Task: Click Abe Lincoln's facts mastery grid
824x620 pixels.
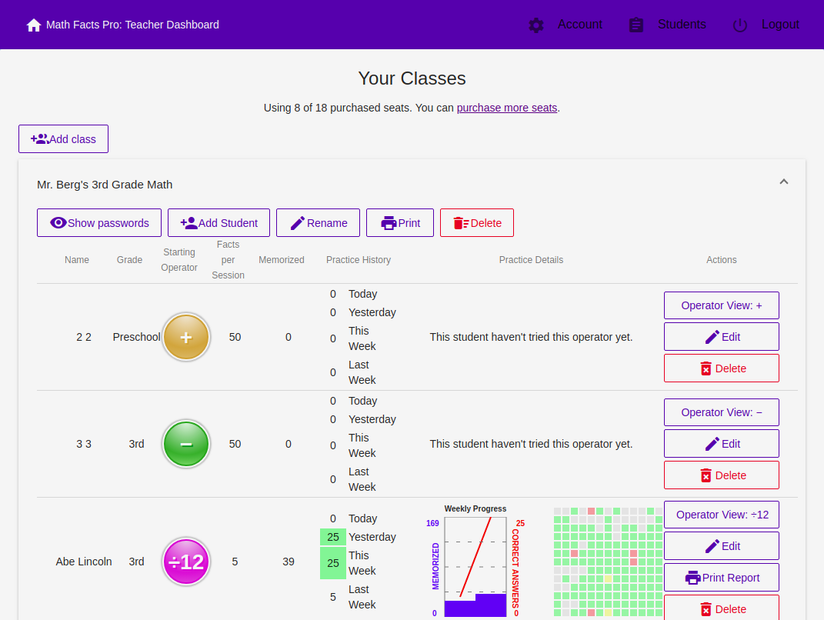Action: point(608,562)
